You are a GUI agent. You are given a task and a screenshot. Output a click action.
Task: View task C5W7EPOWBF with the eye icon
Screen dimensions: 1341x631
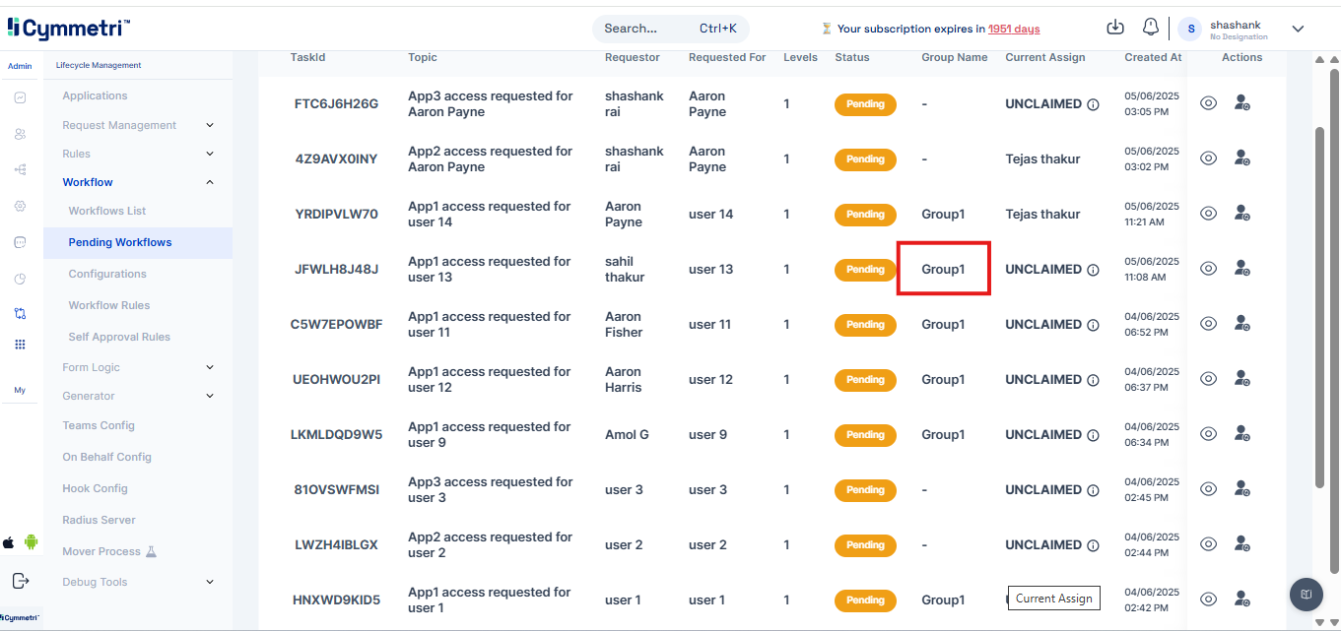coord(1208,324)
